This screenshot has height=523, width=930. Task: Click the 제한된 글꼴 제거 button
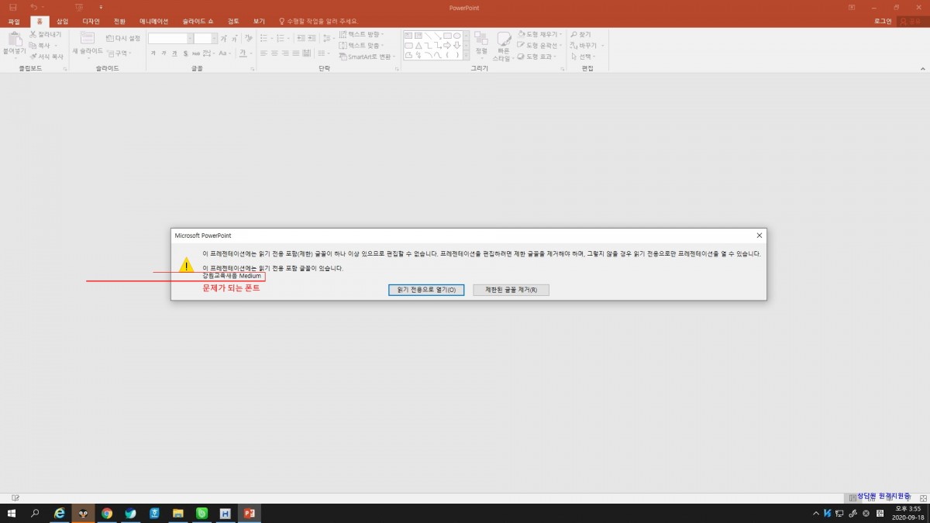pos(511,290)
